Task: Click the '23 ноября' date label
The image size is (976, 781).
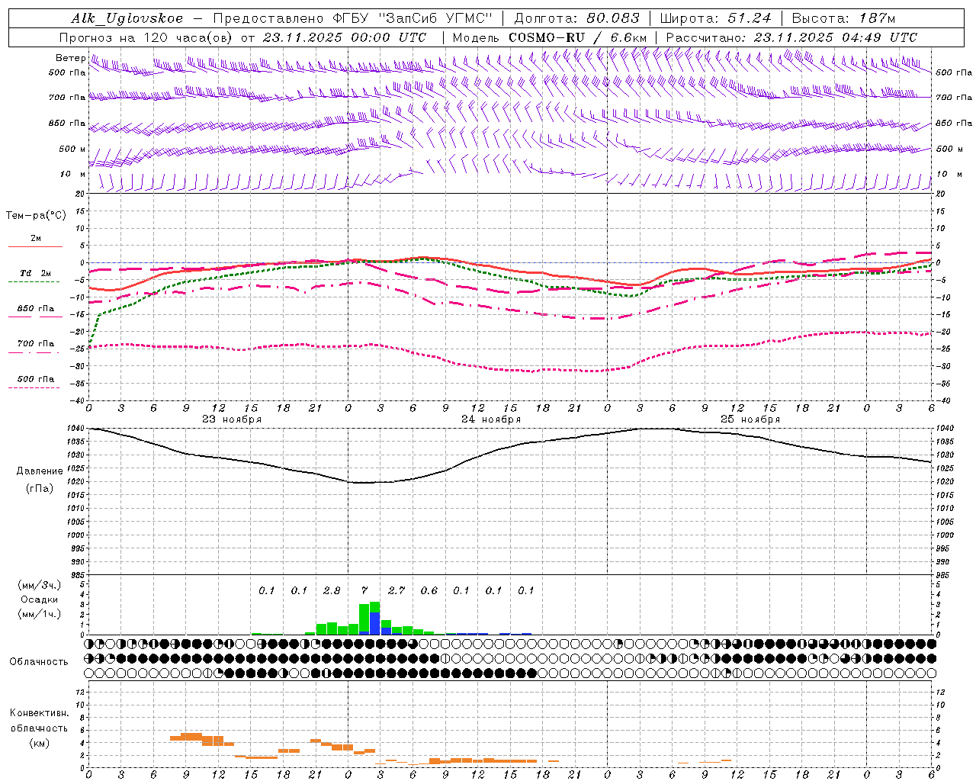Action: 232,419
